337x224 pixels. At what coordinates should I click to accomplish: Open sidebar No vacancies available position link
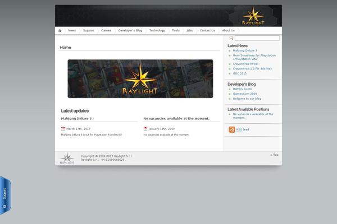253,116
